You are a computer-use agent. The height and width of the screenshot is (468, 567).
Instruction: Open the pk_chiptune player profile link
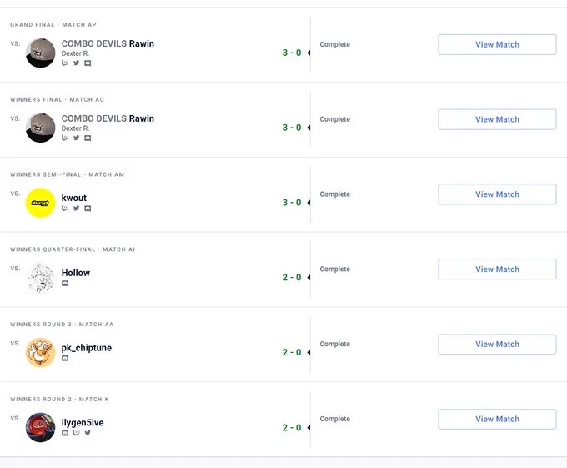coord(87,348)
